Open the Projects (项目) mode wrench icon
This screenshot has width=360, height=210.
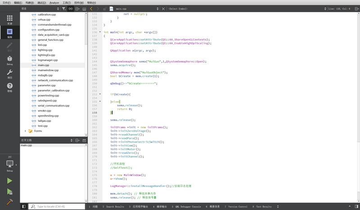(9, 74)
